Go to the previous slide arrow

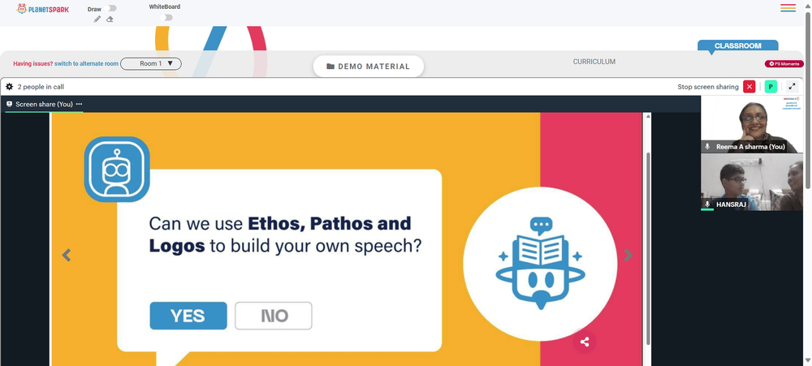click(67, 255)
